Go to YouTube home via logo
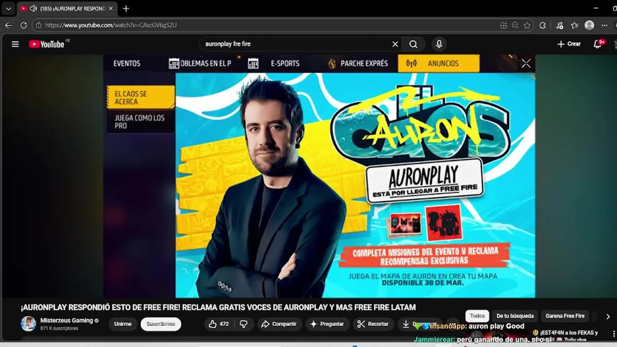Viewport: 617px width, 347px height. click(x=47, y=44)
